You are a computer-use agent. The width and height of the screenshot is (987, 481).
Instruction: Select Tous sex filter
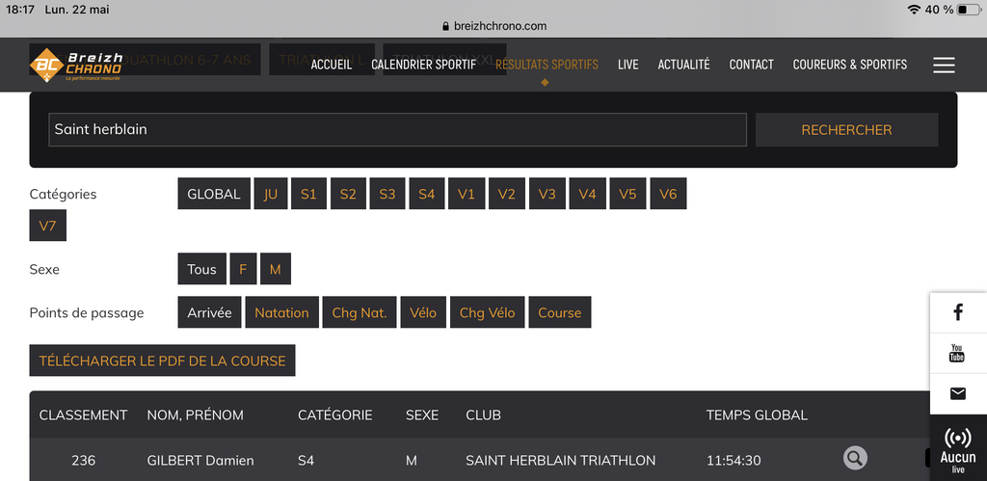(201, 270)
